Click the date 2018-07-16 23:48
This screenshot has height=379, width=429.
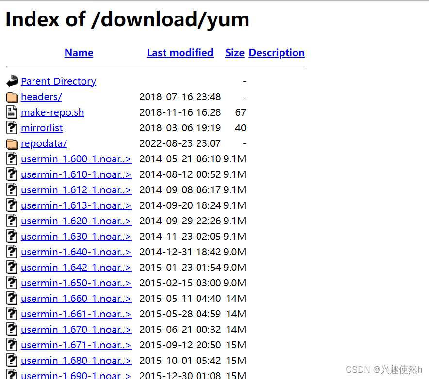[180, 97]
